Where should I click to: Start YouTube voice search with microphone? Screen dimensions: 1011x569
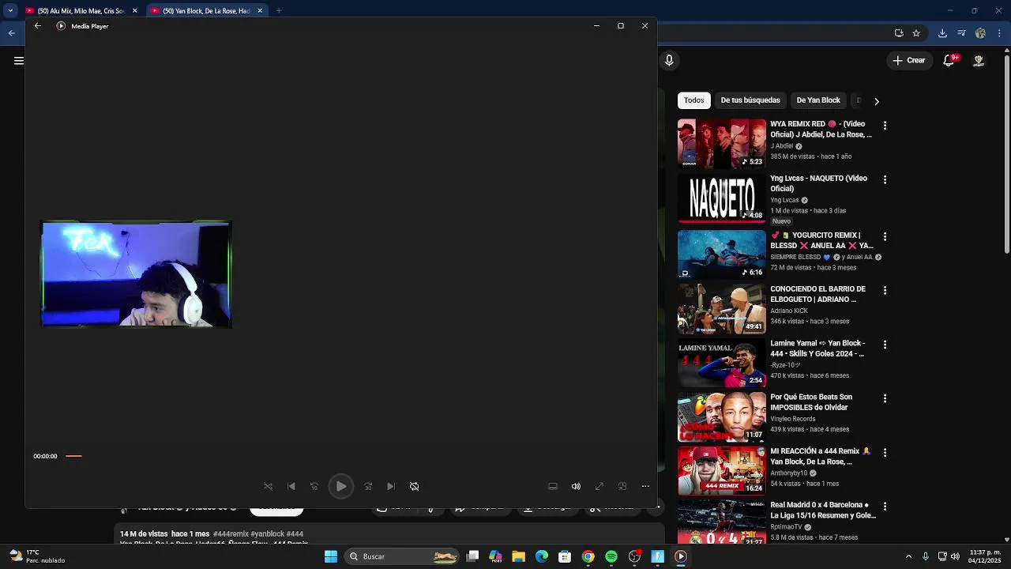(669, 61)
